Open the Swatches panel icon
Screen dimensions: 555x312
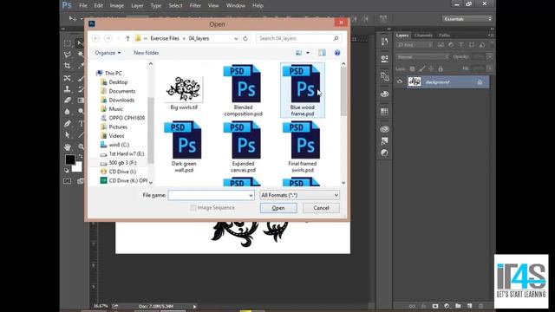pyautogui.click(x=384, y=112)
